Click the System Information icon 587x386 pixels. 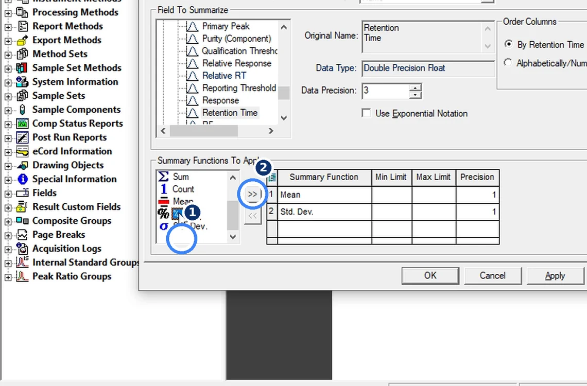pyautogui.click(x=22, y=81)
